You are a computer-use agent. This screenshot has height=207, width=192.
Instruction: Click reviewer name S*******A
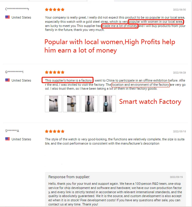pyautogui.click(x=12, y=131)
